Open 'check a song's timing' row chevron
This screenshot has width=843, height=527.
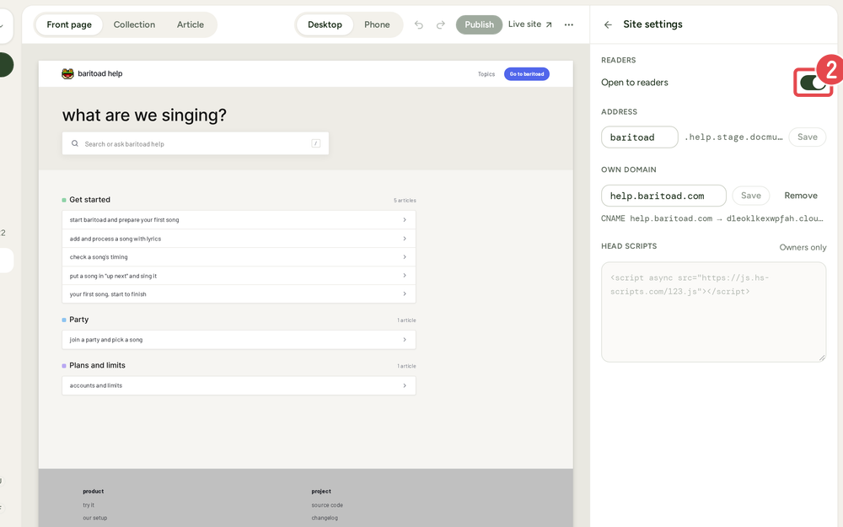(405, 257)
